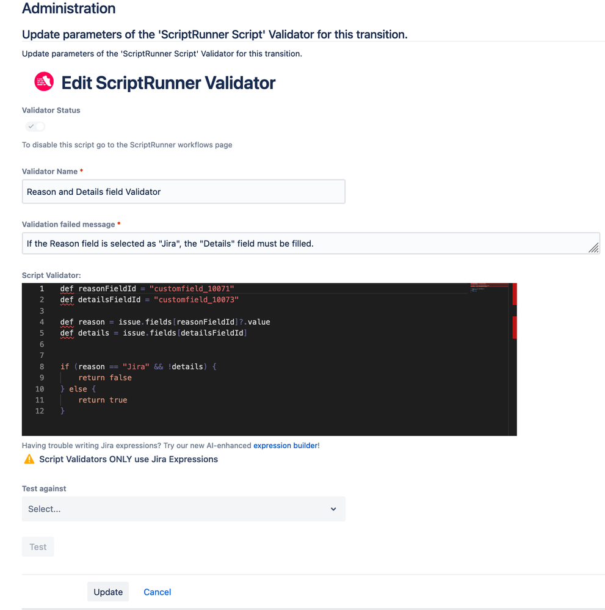Viewport: 605px width, 610px height.
Task: Click the Cancel link
Action: tap(157, 592)
